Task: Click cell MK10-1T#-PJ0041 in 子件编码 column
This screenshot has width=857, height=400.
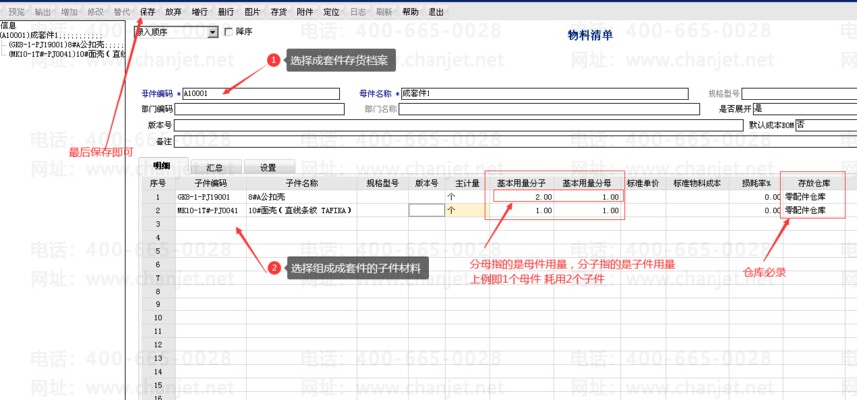Action: coord(211,211)
